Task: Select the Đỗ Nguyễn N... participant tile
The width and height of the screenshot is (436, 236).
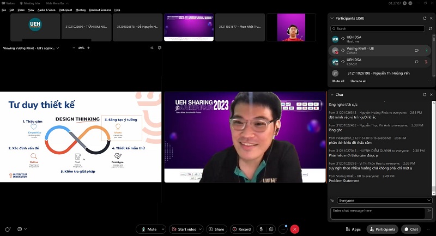Action: 137,27
